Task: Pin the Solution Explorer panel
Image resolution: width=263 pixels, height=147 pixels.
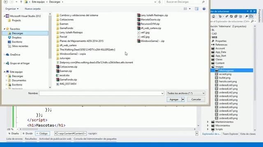Action: [251, 11]
